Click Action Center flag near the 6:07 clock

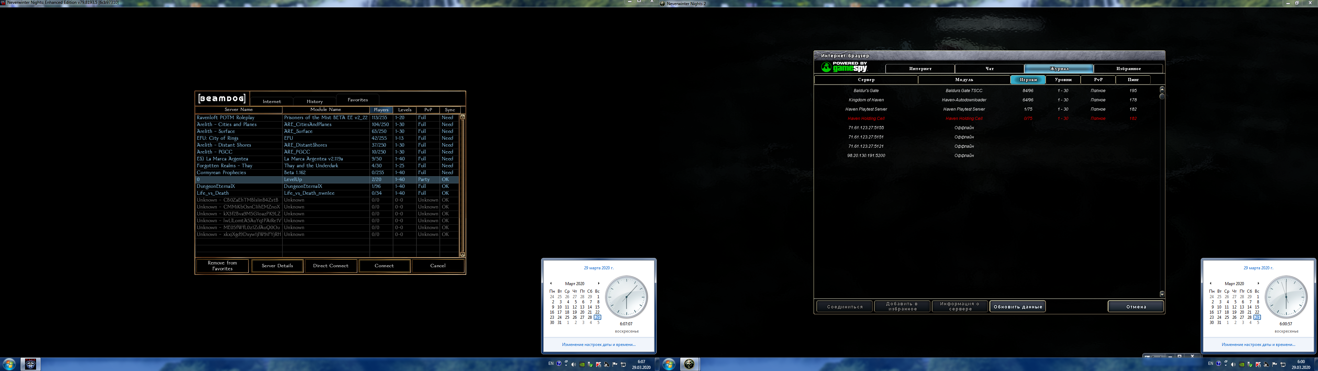tap(615, 365)
